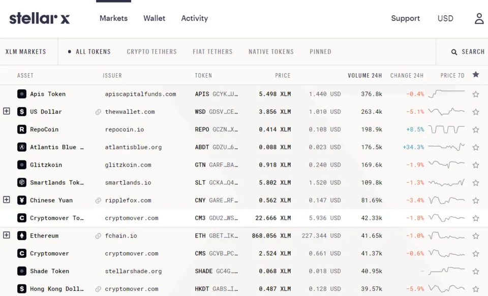The height and width of the screenshot is (296, 488).
Task: Click the Smartlands Token asset icon
Action: click(21, 182)
